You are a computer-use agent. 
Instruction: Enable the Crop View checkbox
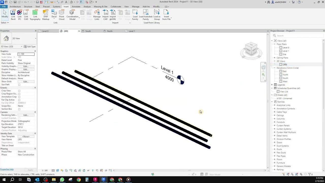[19, 91]
